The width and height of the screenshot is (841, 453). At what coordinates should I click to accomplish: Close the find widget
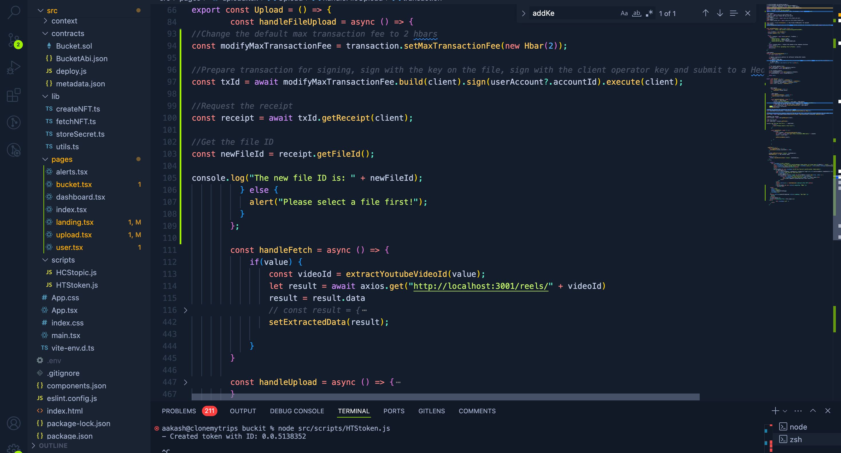pos(748,13)
